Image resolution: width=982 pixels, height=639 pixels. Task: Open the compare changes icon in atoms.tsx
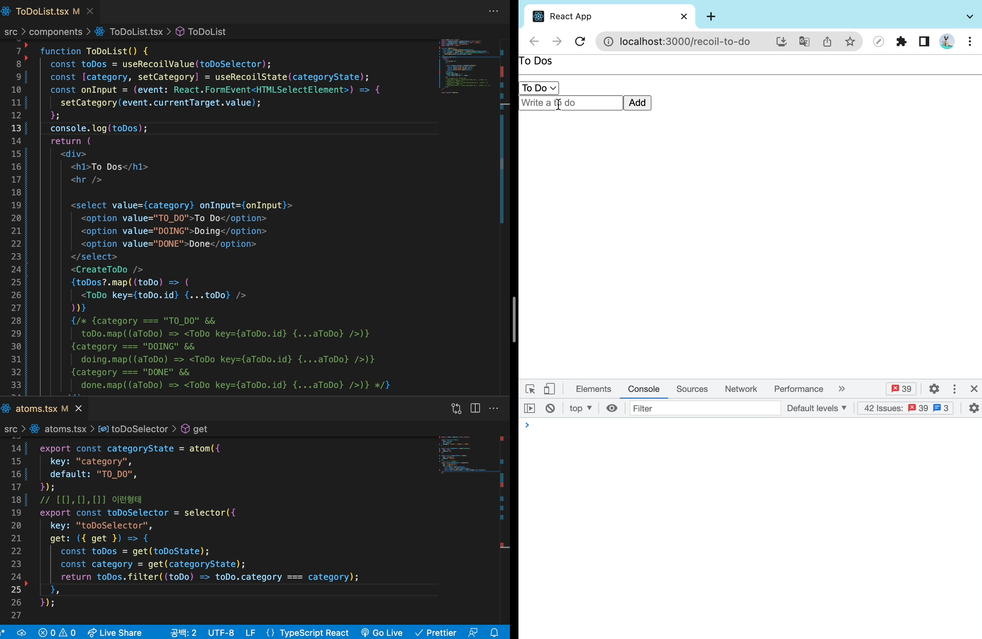456,408
